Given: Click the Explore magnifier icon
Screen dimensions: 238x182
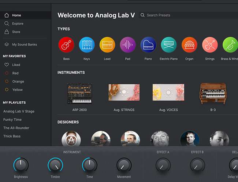Looking at the screenshot, I should pyautogui.click(x=7, y=23).
